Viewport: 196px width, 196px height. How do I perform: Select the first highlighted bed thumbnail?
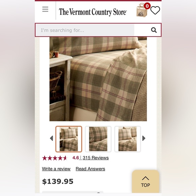(x=69, y=139)
